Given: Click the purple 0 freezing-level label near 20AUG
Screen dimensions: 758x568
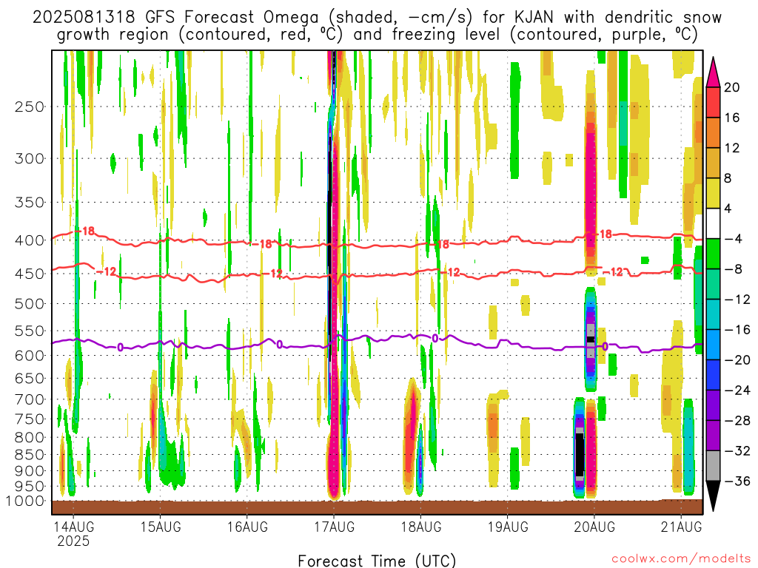Looking at the screenshot, I should [x=606, y=346].
